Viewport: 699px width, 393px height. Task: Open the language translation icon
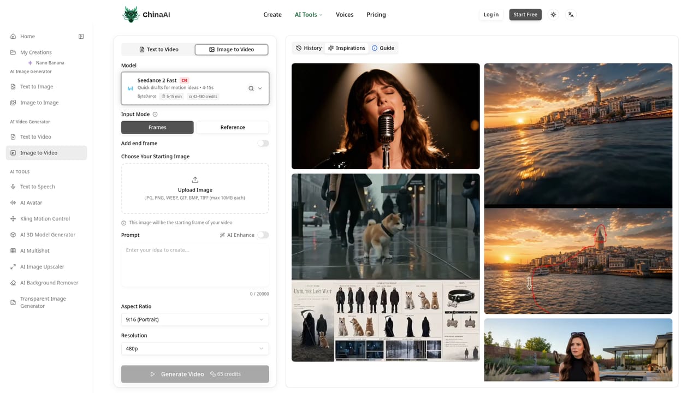point(571,15)
